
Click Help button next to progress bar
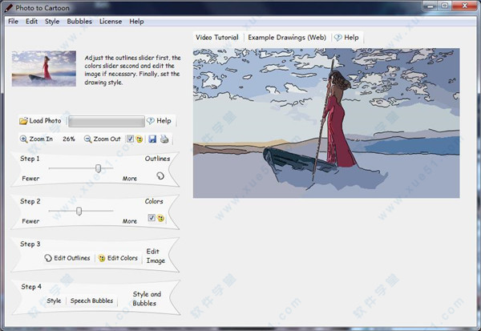(159, 121)
